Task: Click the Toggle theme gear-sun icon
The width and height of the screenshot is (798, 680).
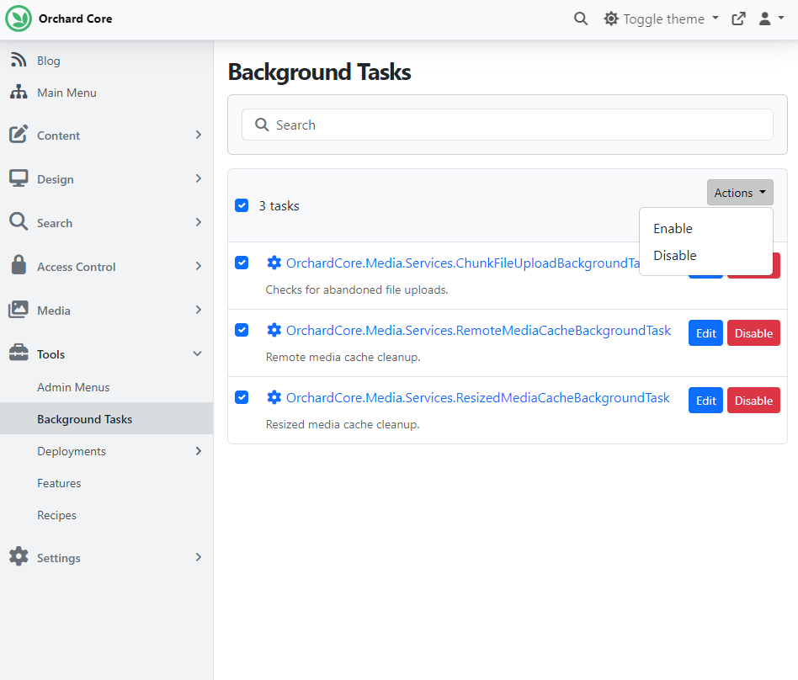Action: coord(611,19)
